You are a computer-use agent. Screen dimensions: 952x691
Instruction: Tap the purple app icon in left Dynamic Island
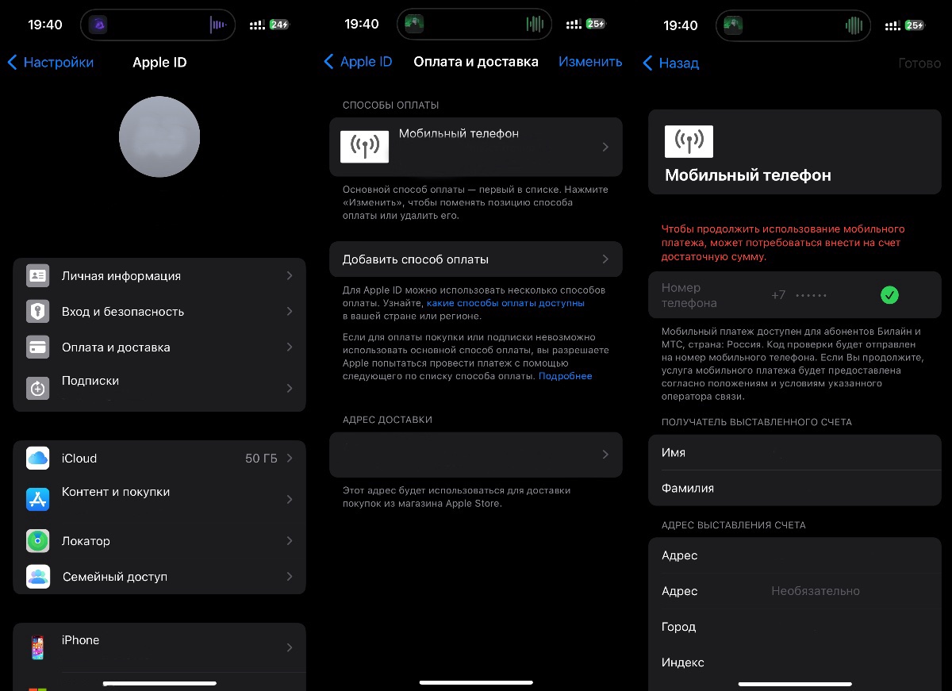(98, 25)
